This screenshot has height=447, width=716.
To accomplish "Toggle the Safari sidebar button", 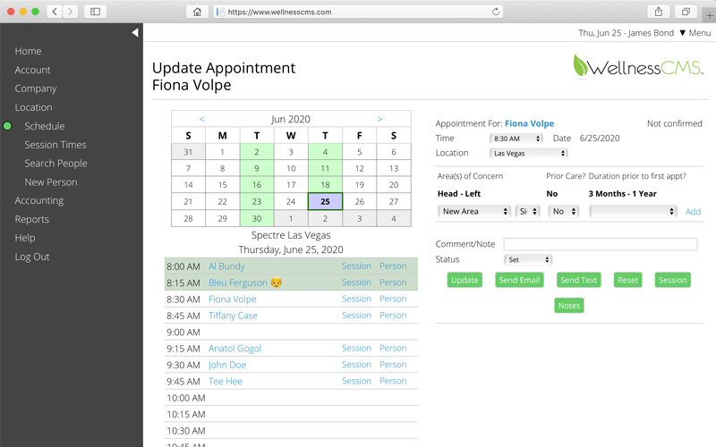I will point(95,12).
